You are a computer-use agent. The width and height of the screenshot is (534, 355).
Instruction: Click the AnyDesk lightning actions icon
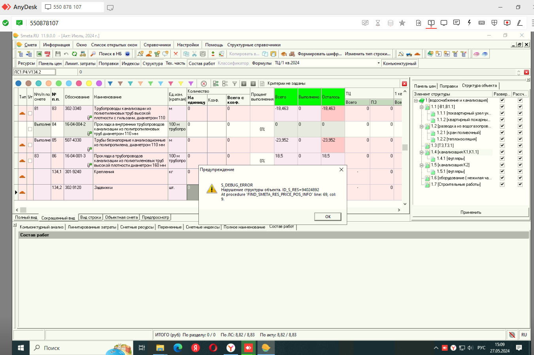point(469,22)
